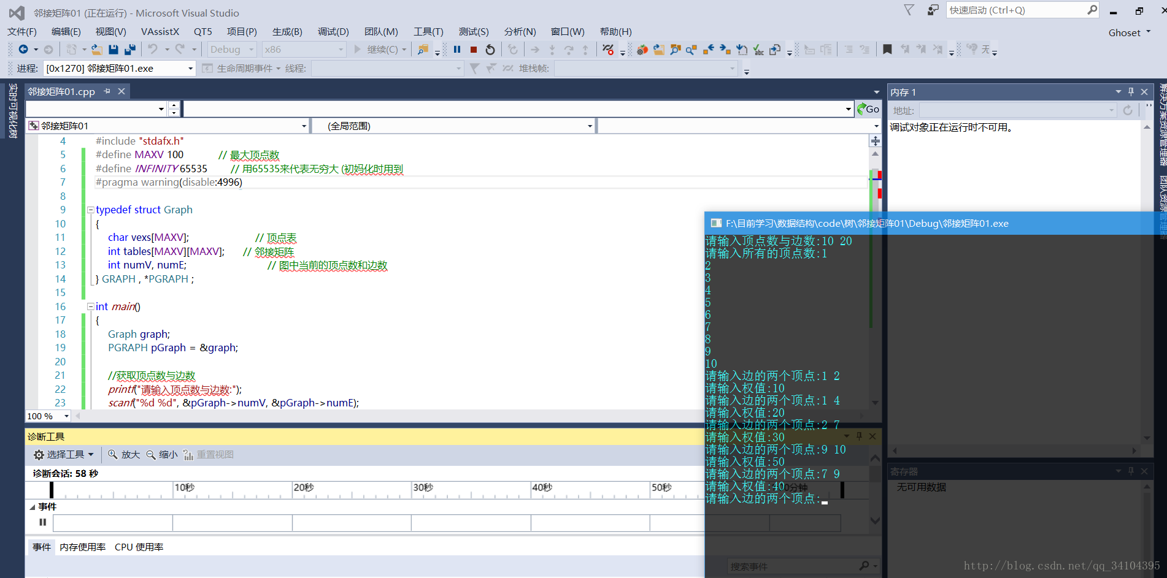This screenshot has height=578, width=1167.
Task: Click the Go button in VA bar
Action: pos(868,109)
